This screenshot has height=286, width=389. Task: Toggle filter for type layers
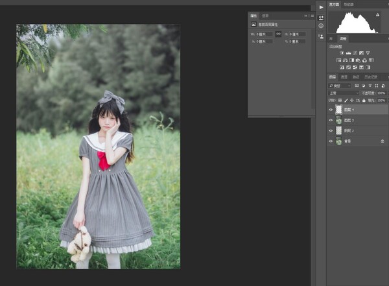370,86
